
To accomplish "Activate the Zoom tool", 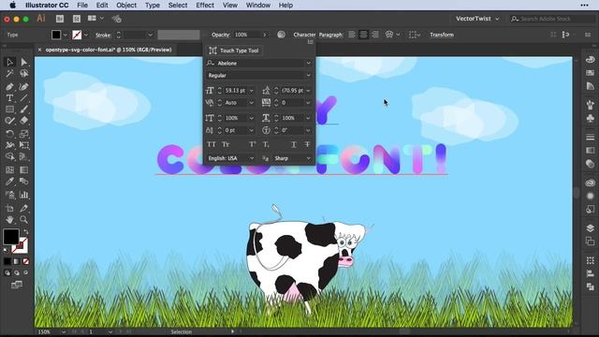I will click(x=23, y=220).
